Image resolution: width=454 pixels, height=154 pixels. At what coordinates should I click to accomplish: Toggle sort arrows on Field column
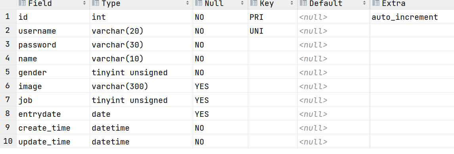(x=84, y=3)
